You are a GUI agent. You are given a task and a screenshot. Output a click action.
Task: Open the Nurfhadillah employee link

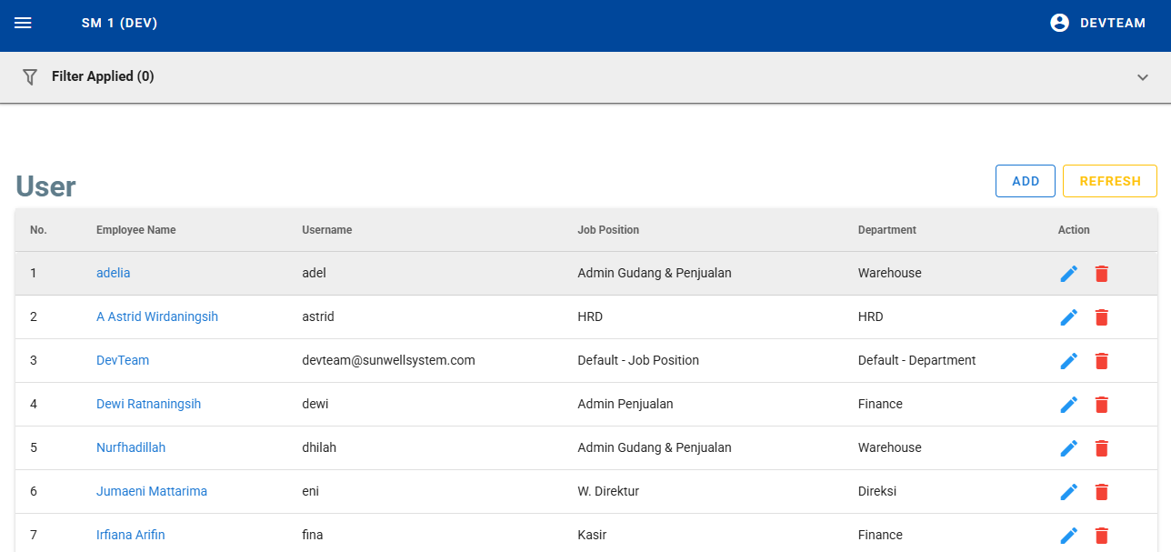tap(131, 447)
